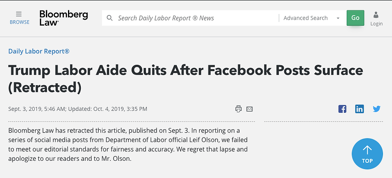Share the article on Twitter
The height and width of the screenshot is (178, 392).
376,109
